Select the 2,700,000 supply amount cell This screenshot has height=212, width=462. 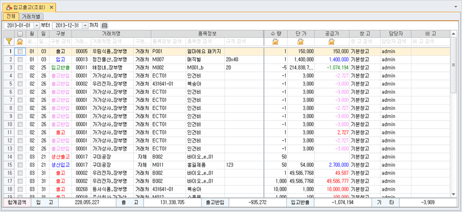(x=332, y=164)
